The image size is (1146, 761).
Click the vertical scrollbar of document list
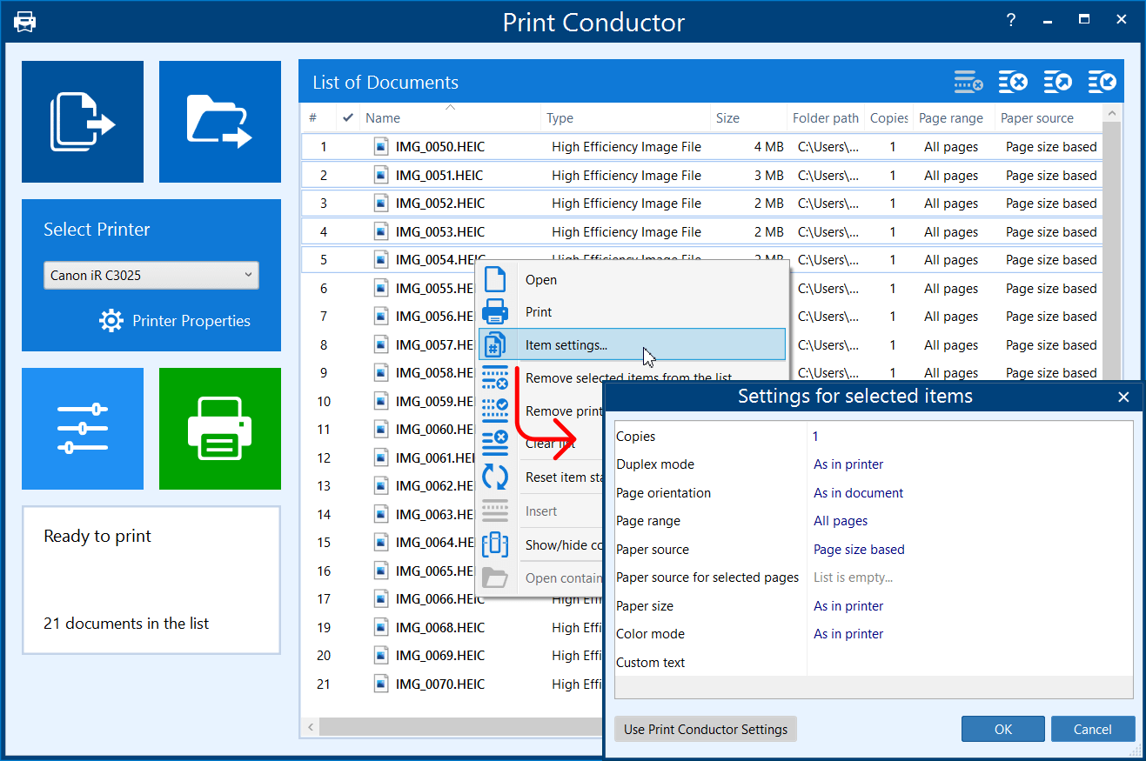pyautogui.click(x=1112, y=252)
